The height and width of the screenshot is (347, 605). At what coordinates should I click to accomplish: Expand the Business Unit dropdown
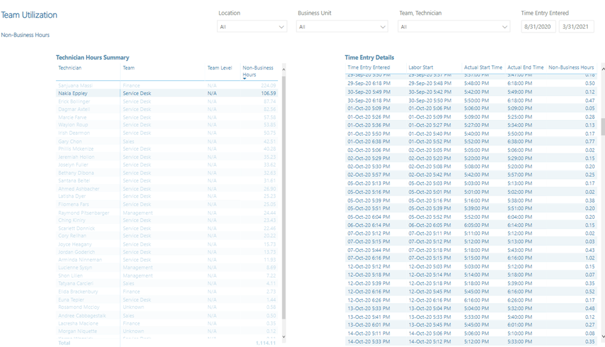[x=342, y=27]
